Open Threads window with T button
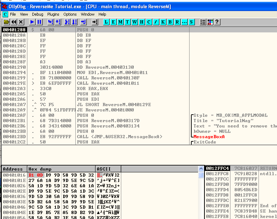 pyautogui.click(x=127, y=22)
